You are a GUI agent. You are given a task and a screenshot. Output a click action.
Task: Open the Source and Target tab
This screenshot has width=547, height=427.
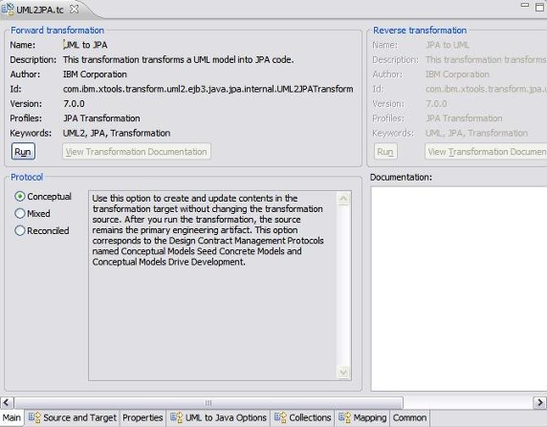(x=73, y=417)
